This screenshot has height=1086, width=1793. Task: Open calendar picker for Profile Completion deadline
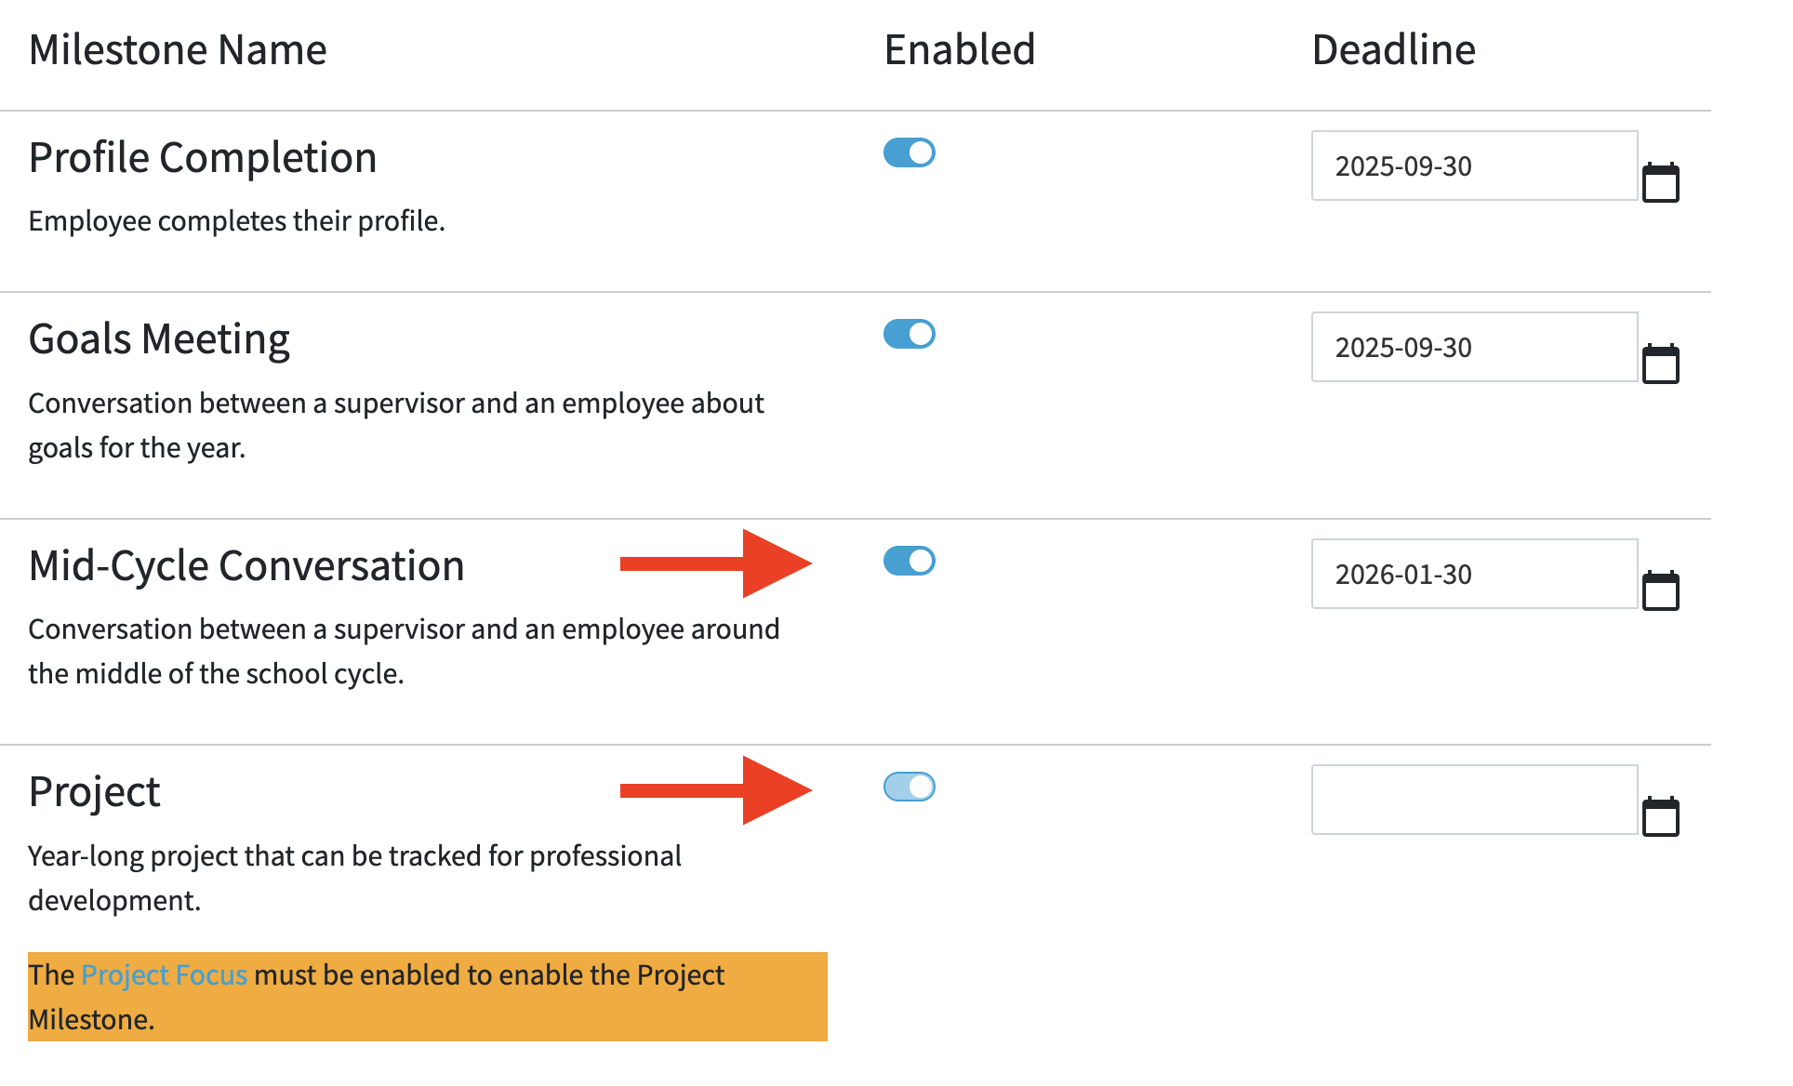point(1660,182)
